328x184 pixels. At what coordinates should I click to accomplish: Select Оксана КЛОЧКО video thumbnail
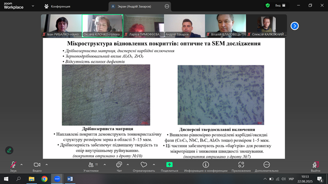click(x=103, y=26)
